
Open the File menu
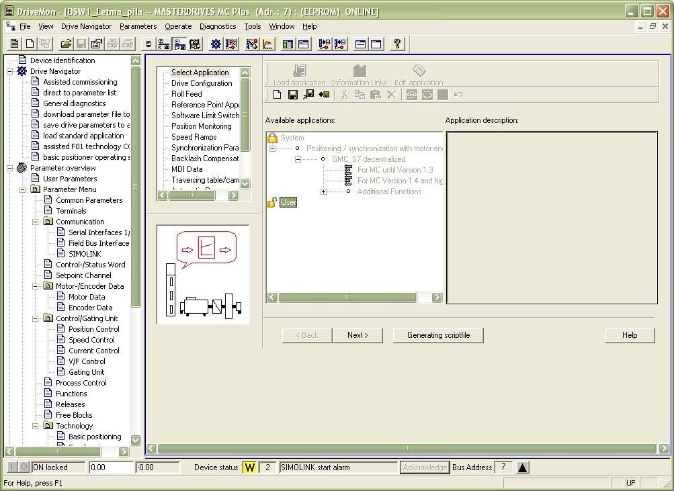click(25, 26)
